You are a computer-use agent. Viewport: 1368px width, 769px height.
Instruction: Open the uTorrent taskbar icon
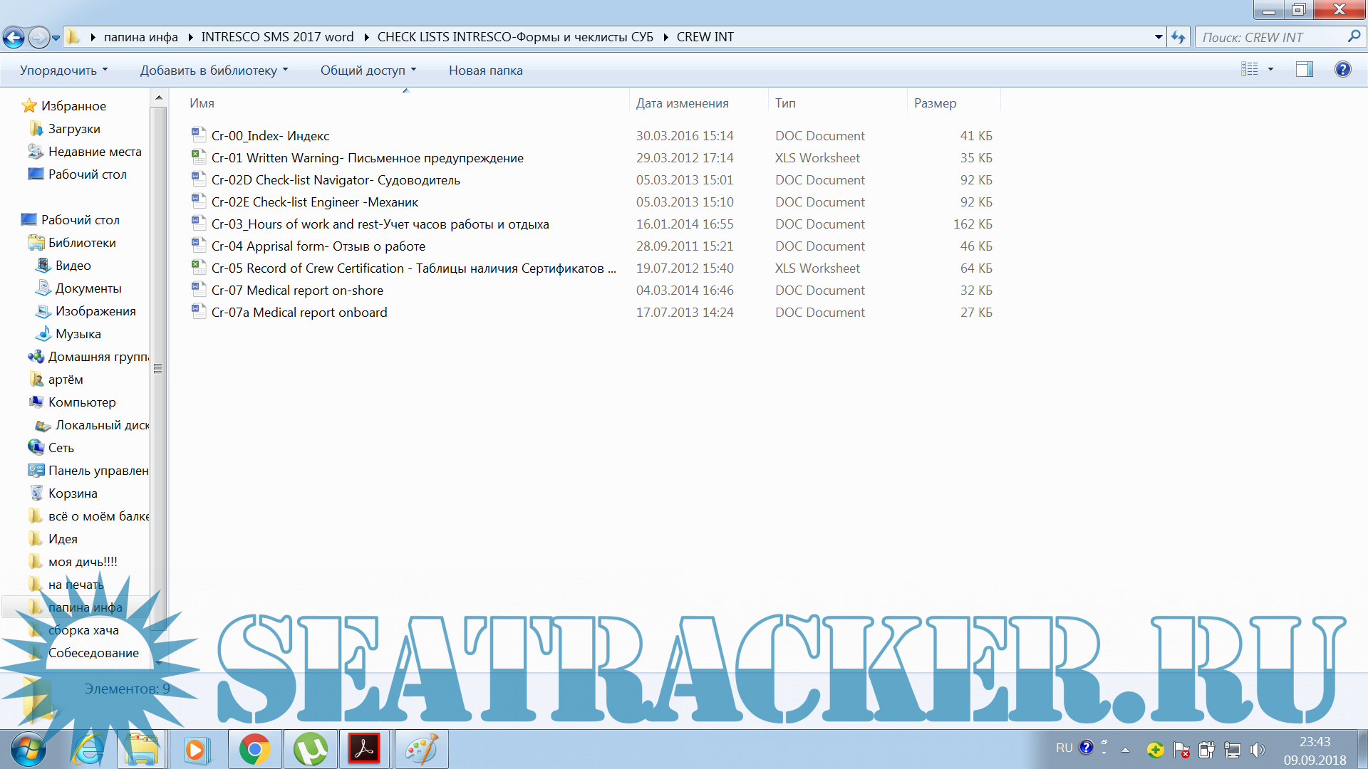310,749
